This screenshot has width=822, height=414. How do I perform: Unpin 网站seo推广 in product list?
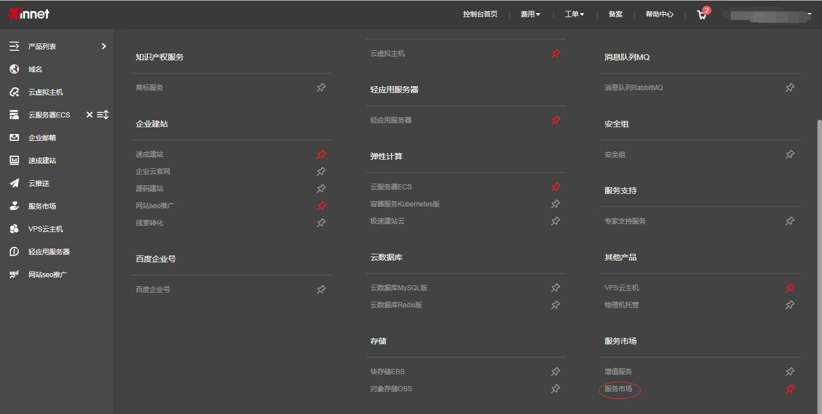(x=321, y=206)
